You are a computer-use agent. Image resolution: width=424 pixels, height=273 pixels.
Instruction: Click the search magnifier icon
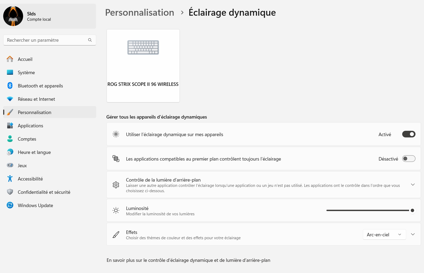click(x=90, y=40)
